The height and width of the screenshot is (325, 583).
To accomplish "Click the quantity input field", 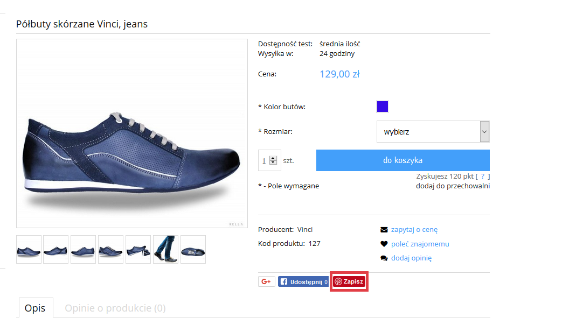I will tap(264, 161).
